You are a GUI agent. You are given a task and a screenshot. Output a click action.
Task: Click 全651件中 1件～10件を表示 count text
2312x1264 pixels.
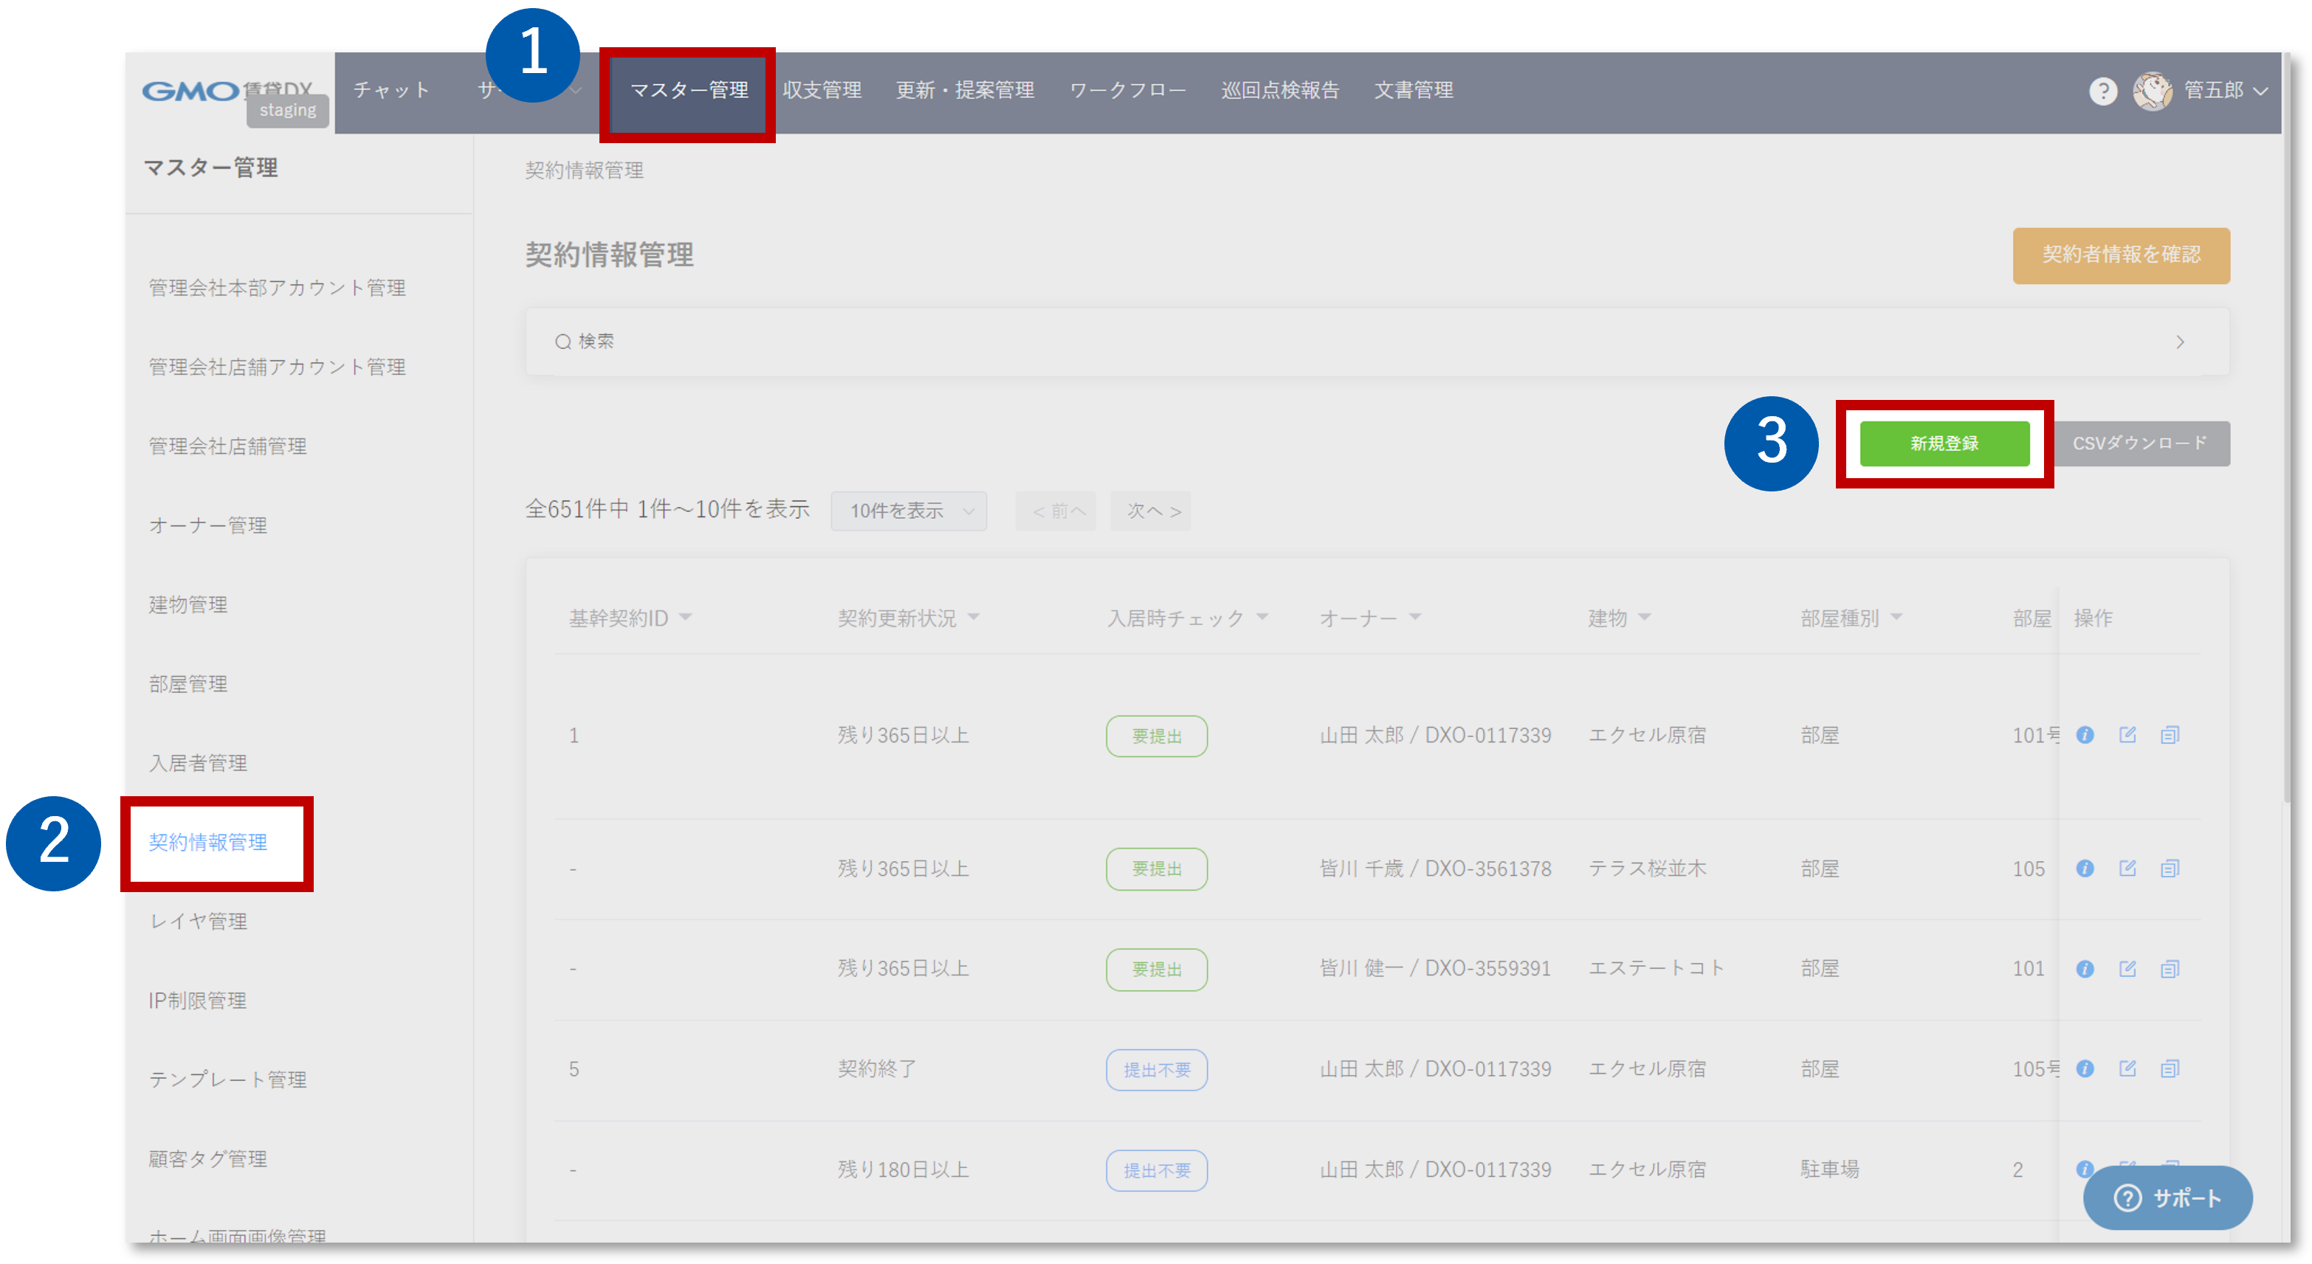click(x=667, y=510)
